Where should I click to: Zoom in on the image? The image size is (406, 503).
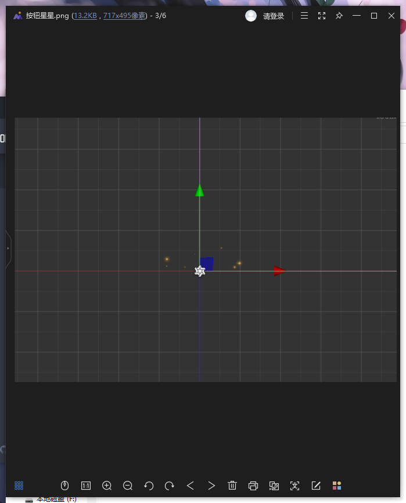107,486
